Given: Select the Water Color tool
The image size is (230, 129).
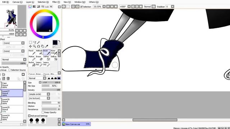Looking at the screenshot, I should (x=54, y=52).
